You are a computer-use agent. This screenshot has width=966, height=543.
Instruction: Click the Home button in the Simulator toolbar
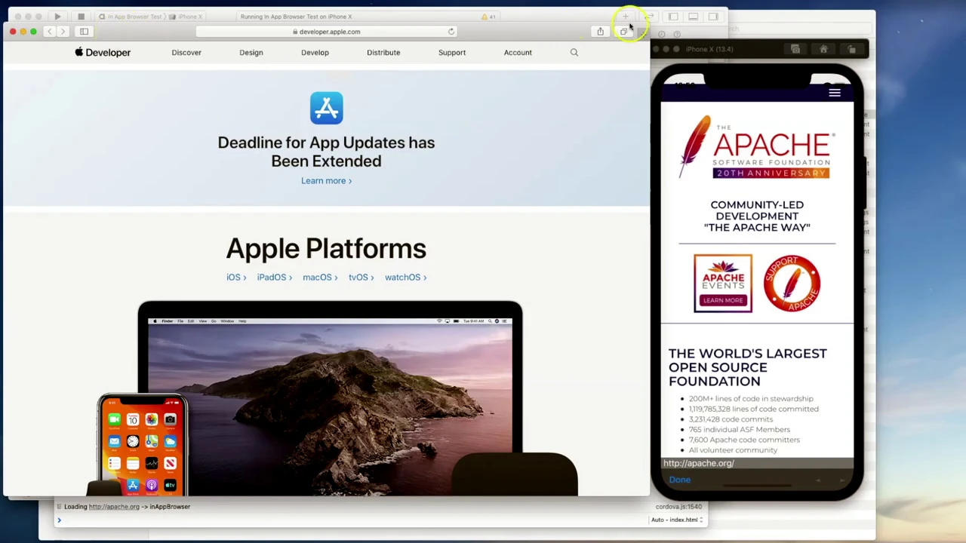(823, 50)
